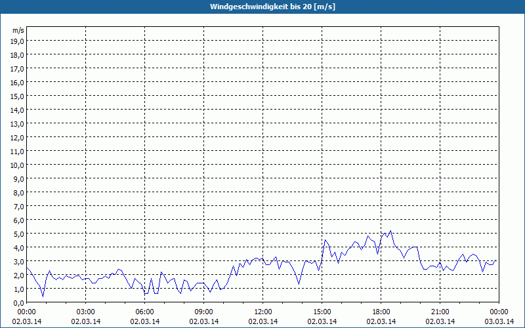Viewport: 525px width, 328px height.
Task: Select the 19,0 y-axis label
Action: (17, 41)
